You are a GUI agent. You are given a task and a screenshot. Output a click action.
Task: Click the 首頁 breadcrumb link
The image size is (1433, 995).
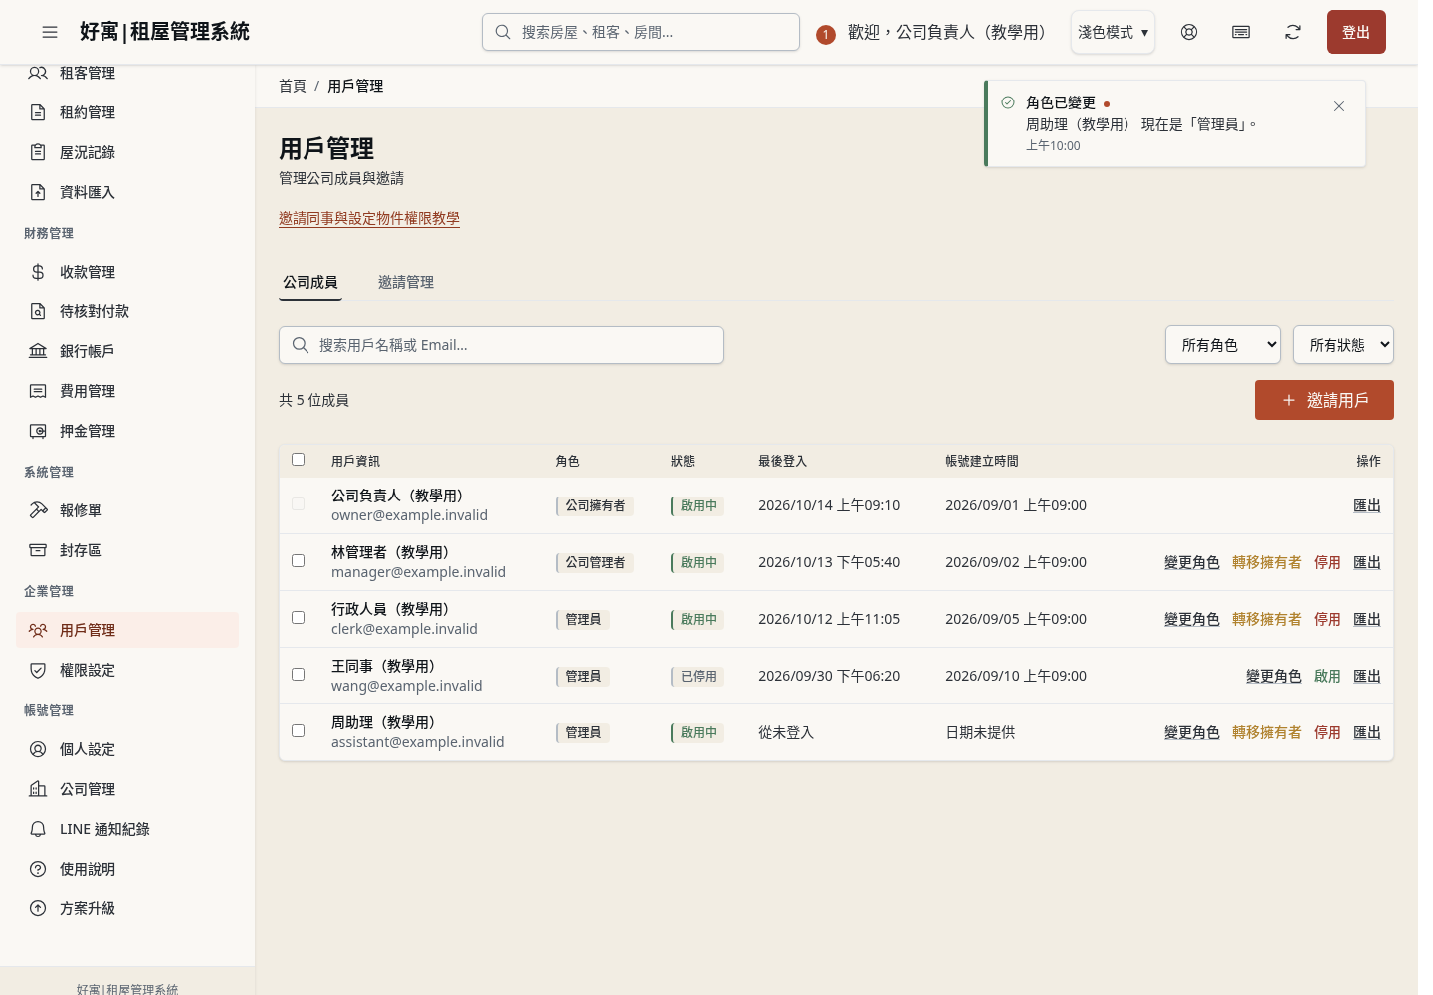[x=293, y=86]
